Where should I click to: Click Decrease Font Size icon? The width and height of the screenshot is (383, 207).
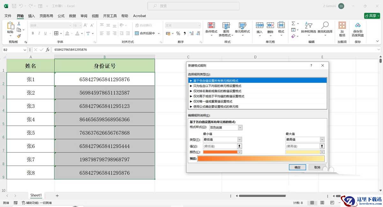tap(93, 25)
